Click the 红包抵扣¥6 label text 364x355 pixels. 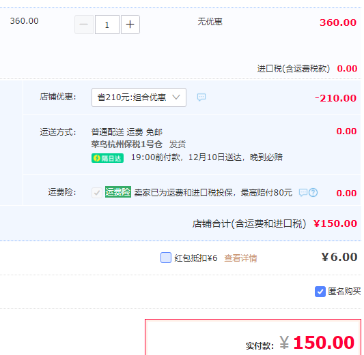point(196,258)
